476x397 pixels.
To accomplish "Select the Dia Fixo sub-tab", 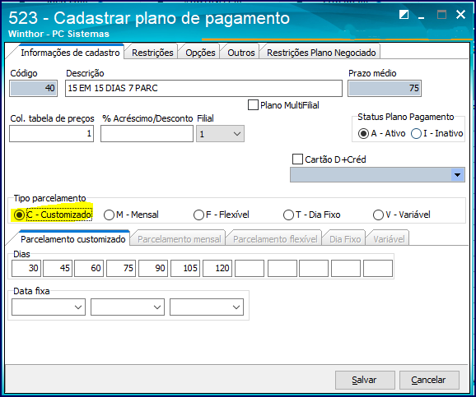I will tap(345, 239).
